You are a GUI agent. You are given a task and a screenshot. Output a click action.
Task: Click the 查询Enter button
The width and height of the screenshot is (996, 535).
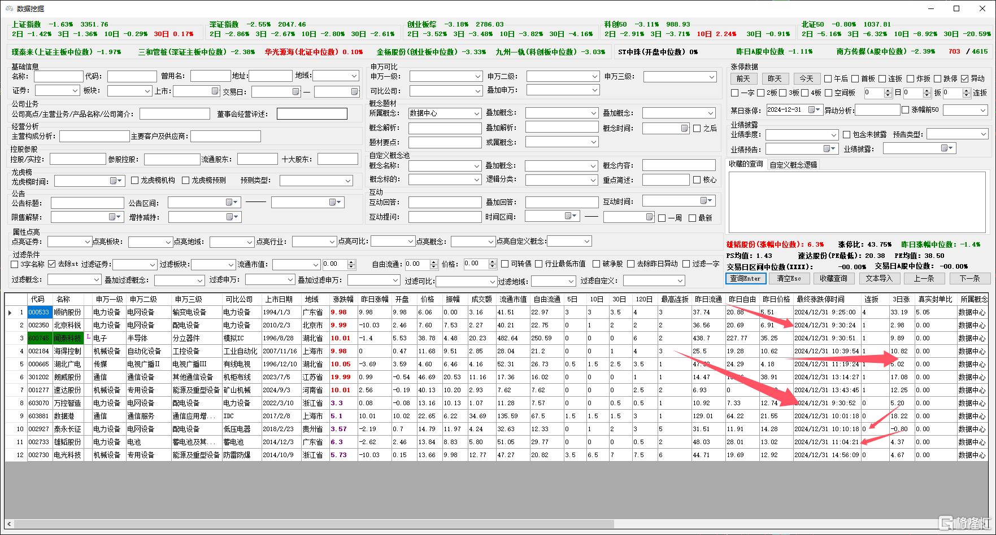coord(745,278)
